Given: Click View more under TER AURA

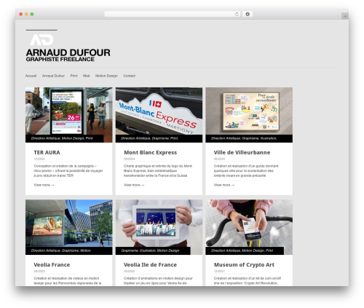Looking at the screenshot, I should click(x=44, y=185).
